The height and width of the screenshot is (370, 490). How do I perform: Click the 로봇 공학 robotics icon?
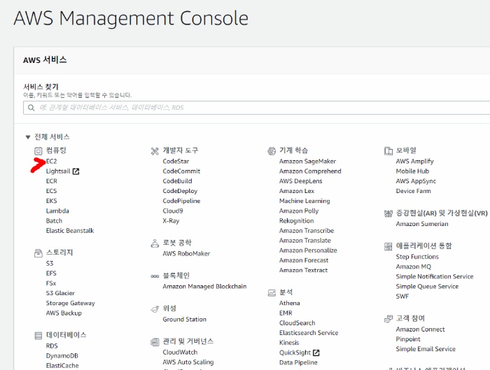(155, 243)
